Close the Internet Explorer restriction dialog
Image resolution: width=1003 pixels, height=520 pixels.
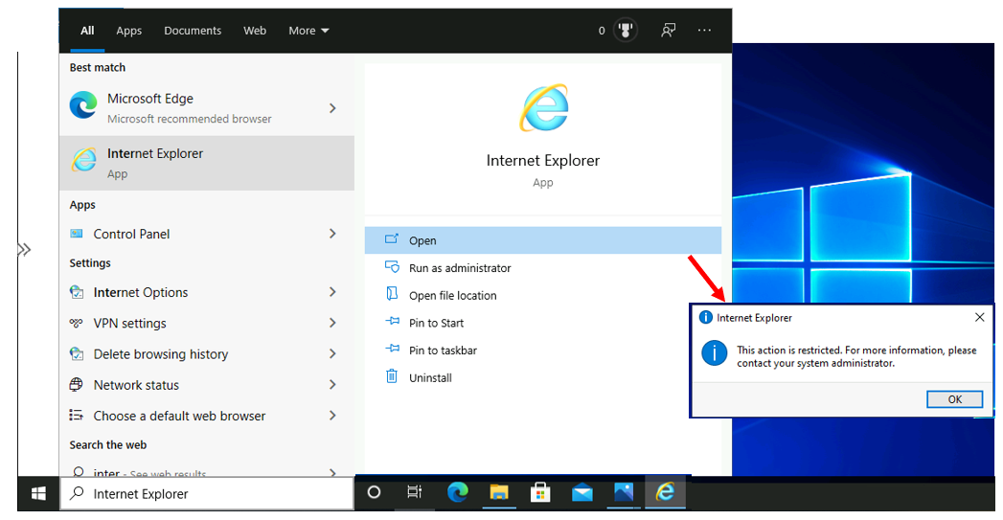(x=979, y=317)
